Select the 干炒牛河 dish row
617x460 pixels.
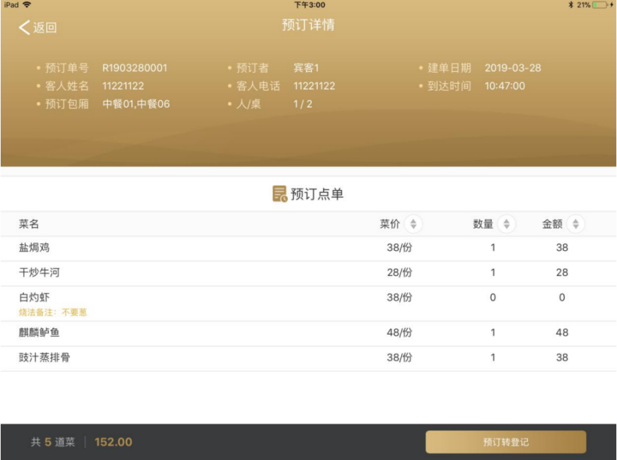pos(309,273)
